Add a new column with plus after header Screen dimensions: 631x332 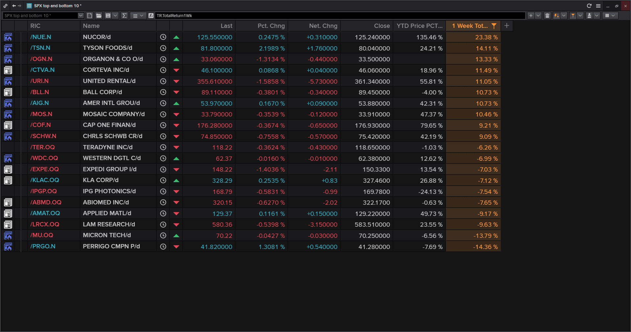point(507,26)
